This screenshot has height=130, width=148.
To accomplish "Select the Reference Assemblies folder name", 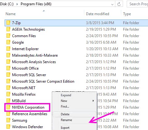I will coord(30,114).
